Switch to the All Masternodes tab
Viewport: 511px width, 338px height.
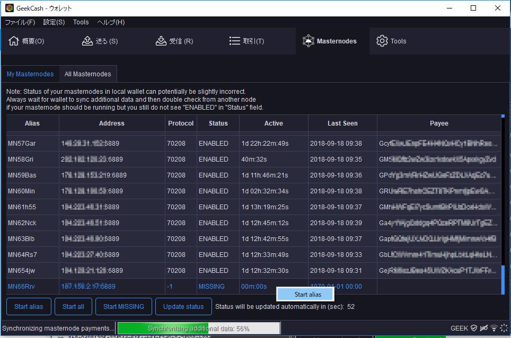[88, 74]
